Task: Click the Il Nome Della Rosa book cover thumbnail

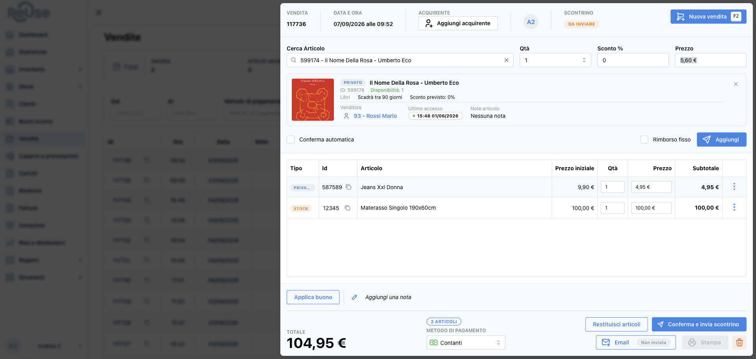Action: point(313,100)
